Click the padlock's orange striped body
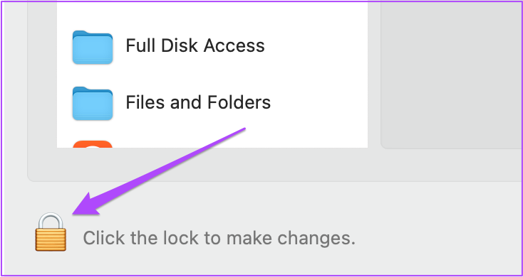The image size is (523, 277). (51, 239)
